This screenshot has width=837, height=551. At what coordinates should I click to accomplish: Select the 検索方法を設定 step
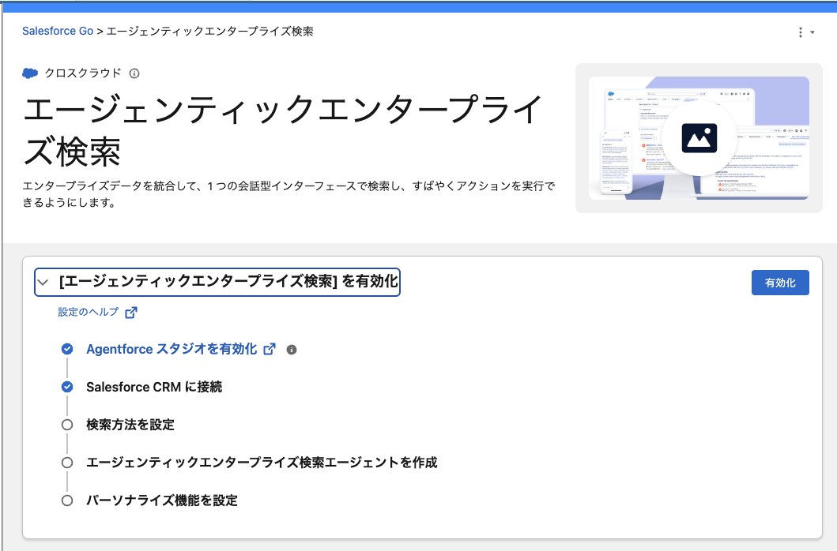[x=130, y=425]
